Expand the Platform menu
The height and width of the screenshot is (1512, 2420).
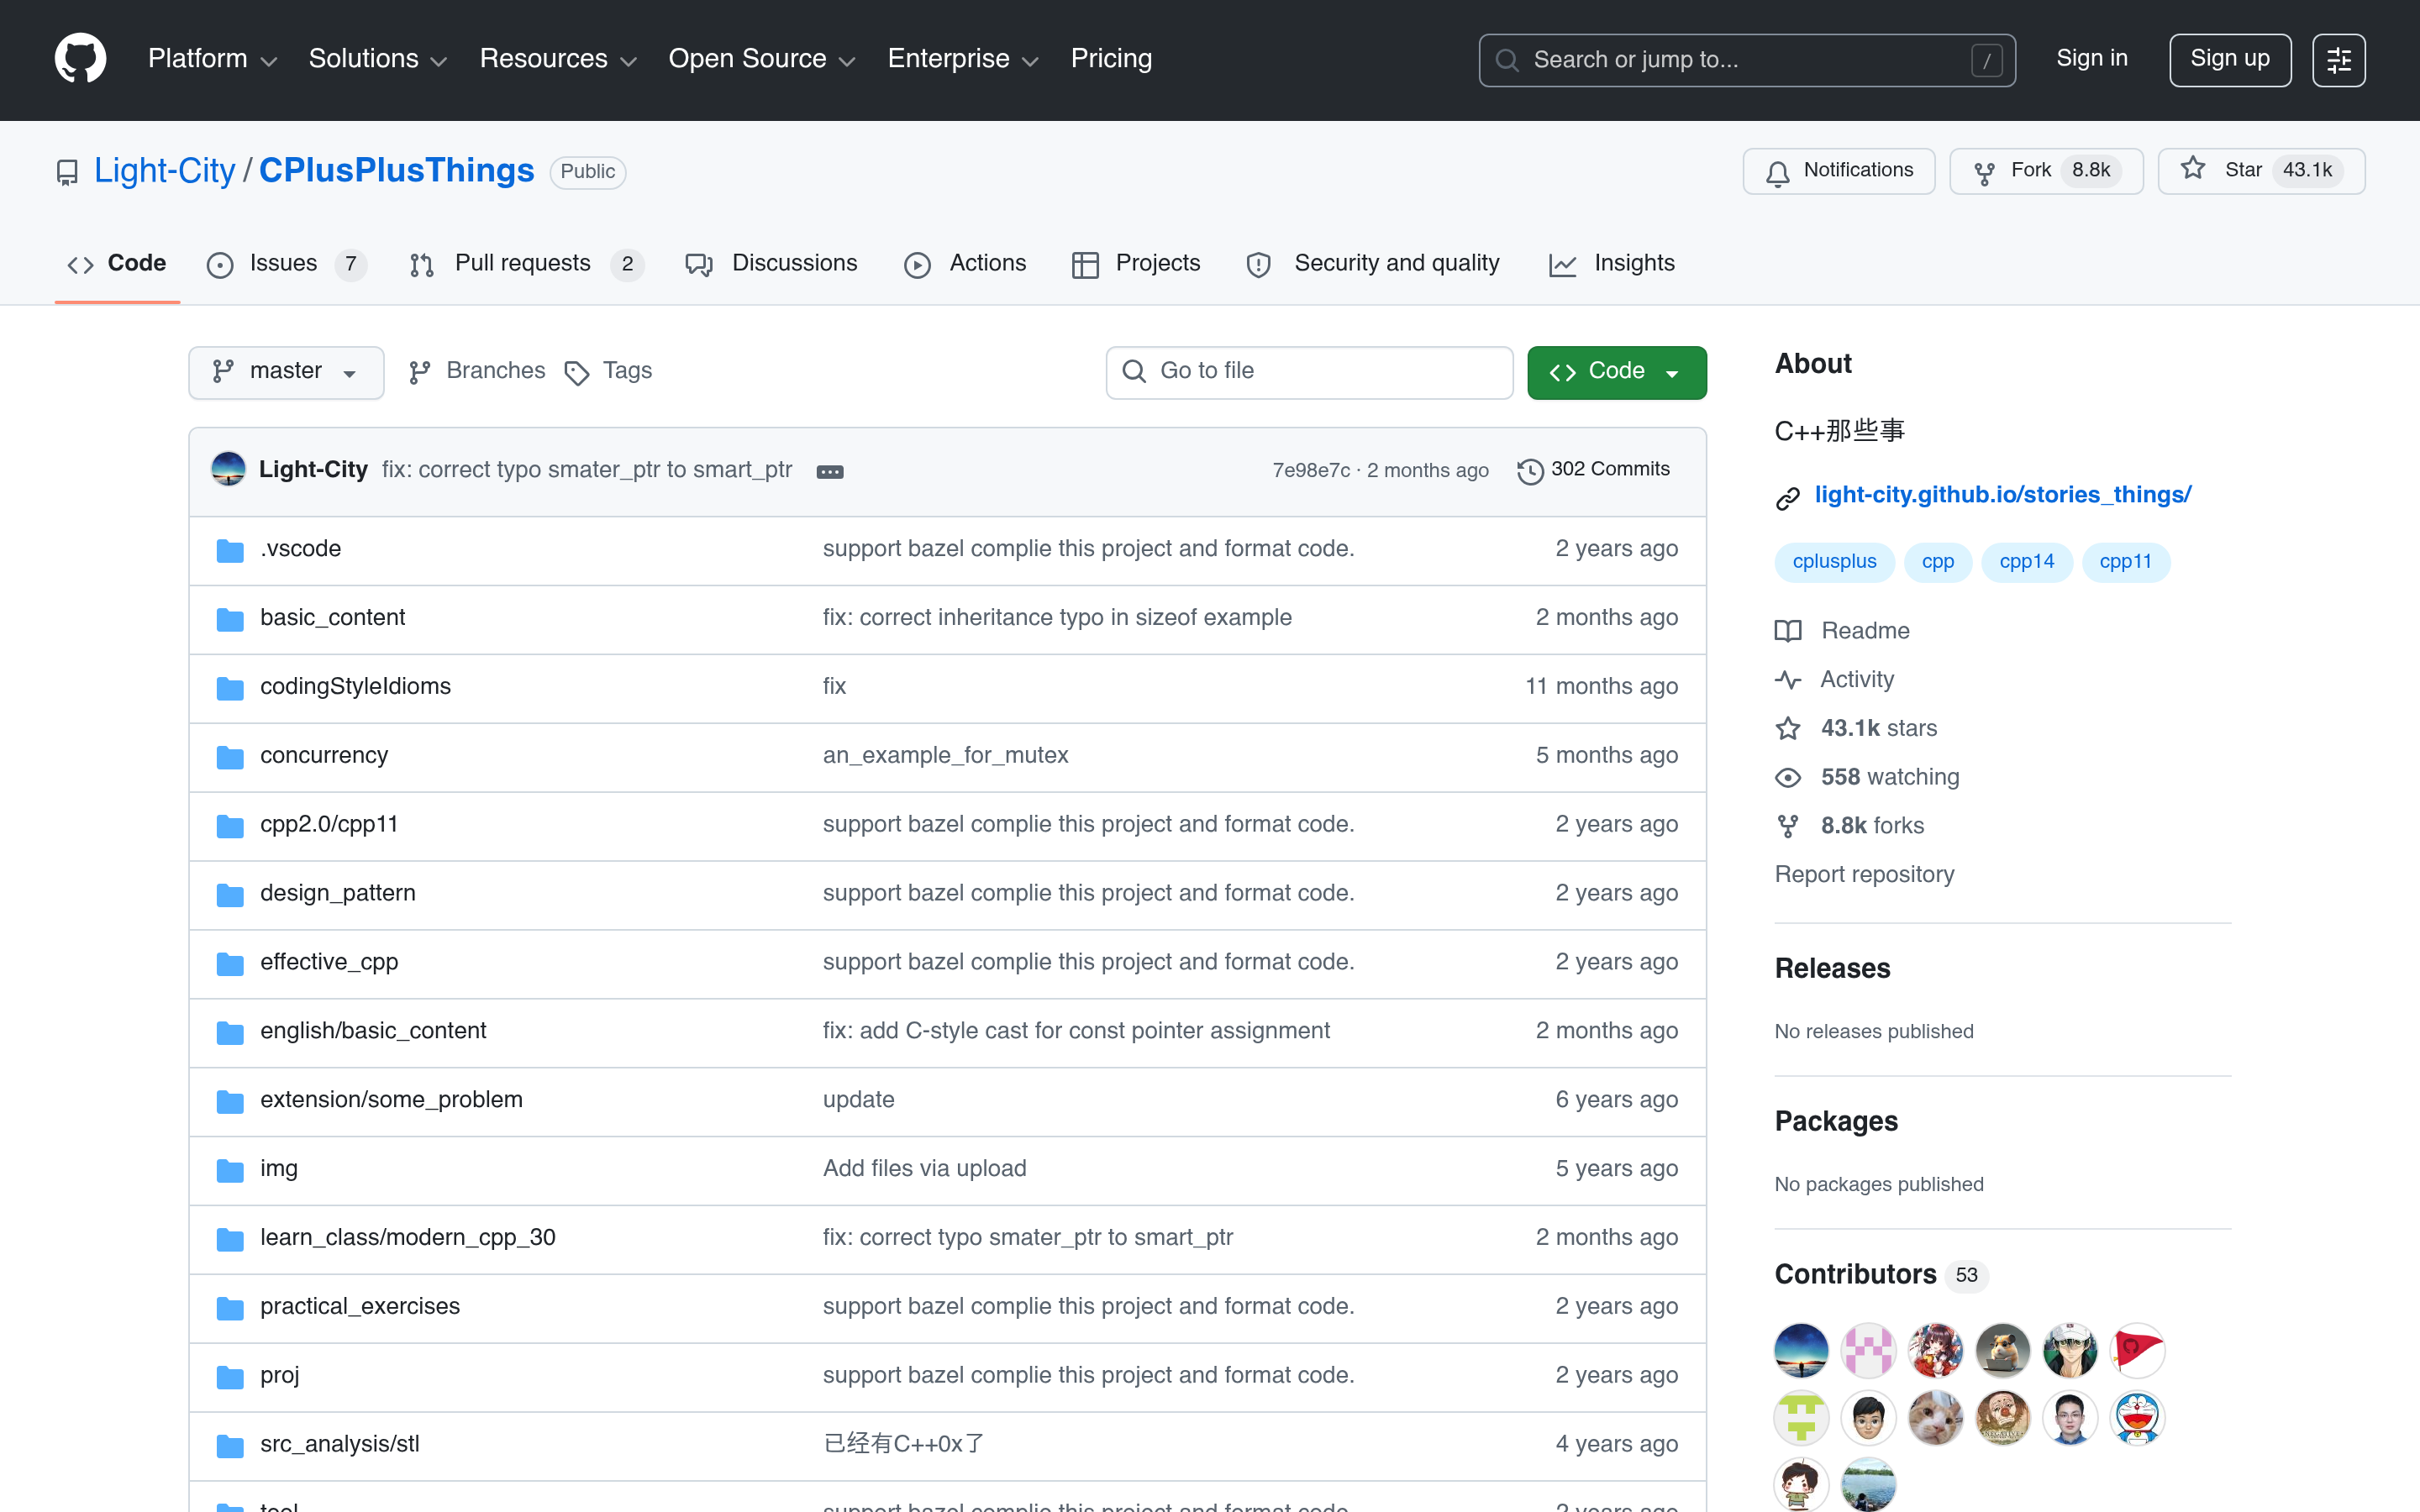(212, 59)
